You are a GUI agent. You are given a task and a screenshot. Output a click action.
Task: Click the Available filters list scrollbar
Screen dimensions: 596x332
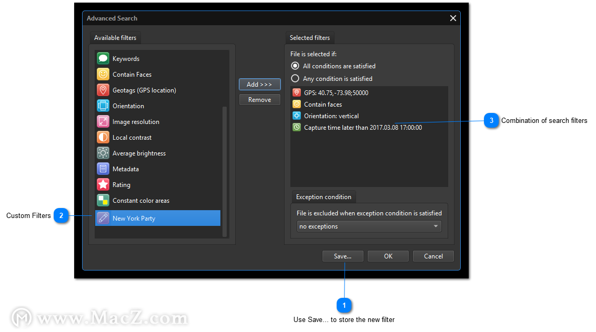pyautogui.click(x=225, y=171)
